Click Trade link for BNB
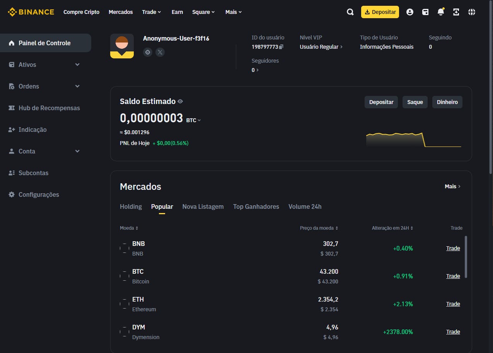 pos(453,248)
